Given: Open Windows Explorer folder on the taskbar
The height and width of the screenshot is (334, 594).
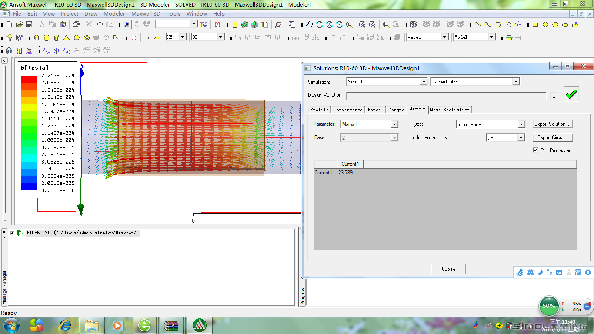Looking at the screenshot, I should click(92, 325).
